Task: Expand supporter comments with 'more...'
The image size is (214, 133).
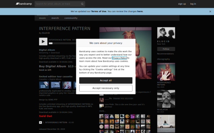Action: click(x=102, y=111)
